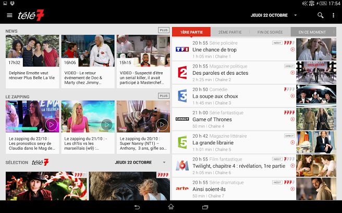Open the hamburger navigation menu
Viewport: 342px width, 213px height.
(x=9, y=15)
